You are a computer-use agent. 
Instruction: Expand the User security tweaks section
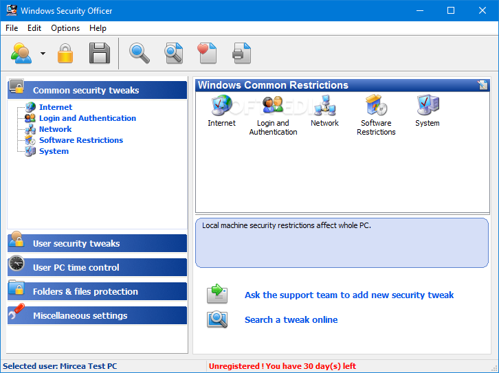click(x=98, y=243)
